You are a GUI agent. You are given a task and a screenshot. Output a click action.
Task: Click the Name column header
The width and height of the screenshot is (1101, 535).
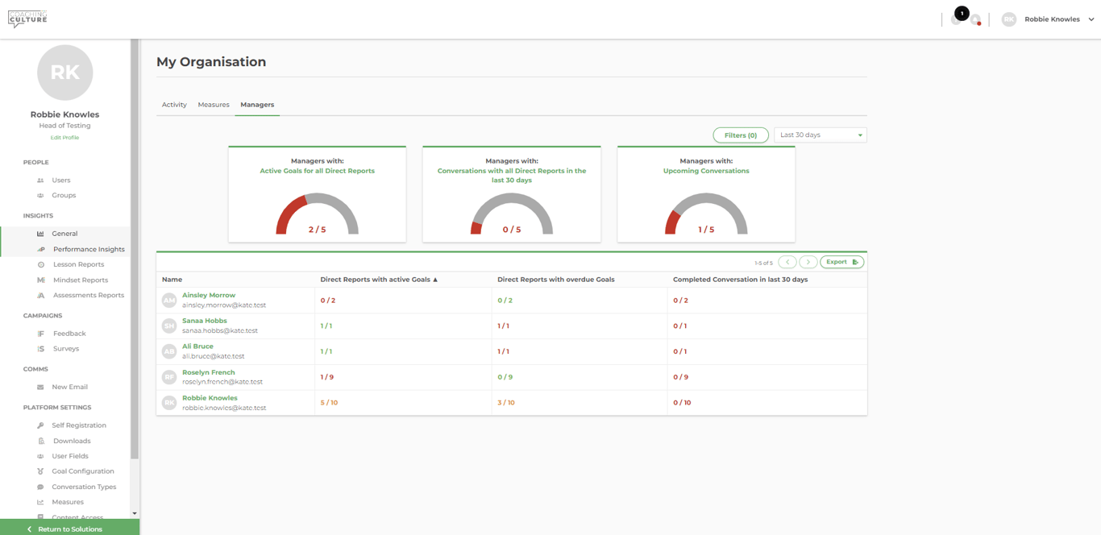coord(172,280)
